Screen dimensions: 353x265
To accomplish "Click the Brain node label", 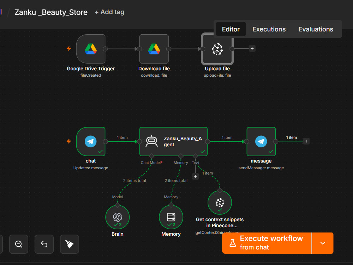I will (x=118, y=234).
